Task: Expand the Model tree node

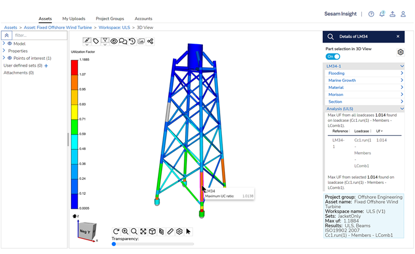Action: pyautogui.click(x=3, y=43)
